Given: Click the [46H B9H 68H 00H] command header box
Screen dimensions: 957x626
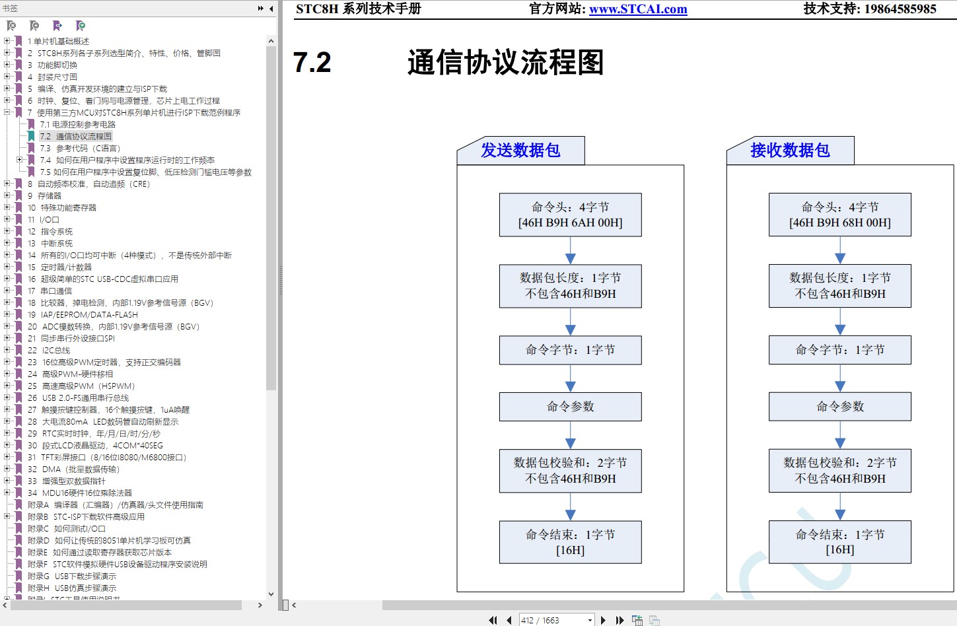Looking at the screenshot, I should click(840, 215).
